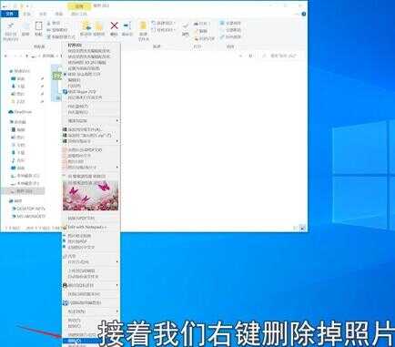Switch to the Picture Tools ribbon tab
The image size is (395, 347).
pos(78,14)
